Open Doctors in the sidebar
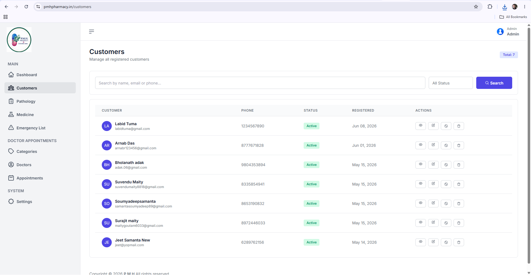 click(40, 165)
